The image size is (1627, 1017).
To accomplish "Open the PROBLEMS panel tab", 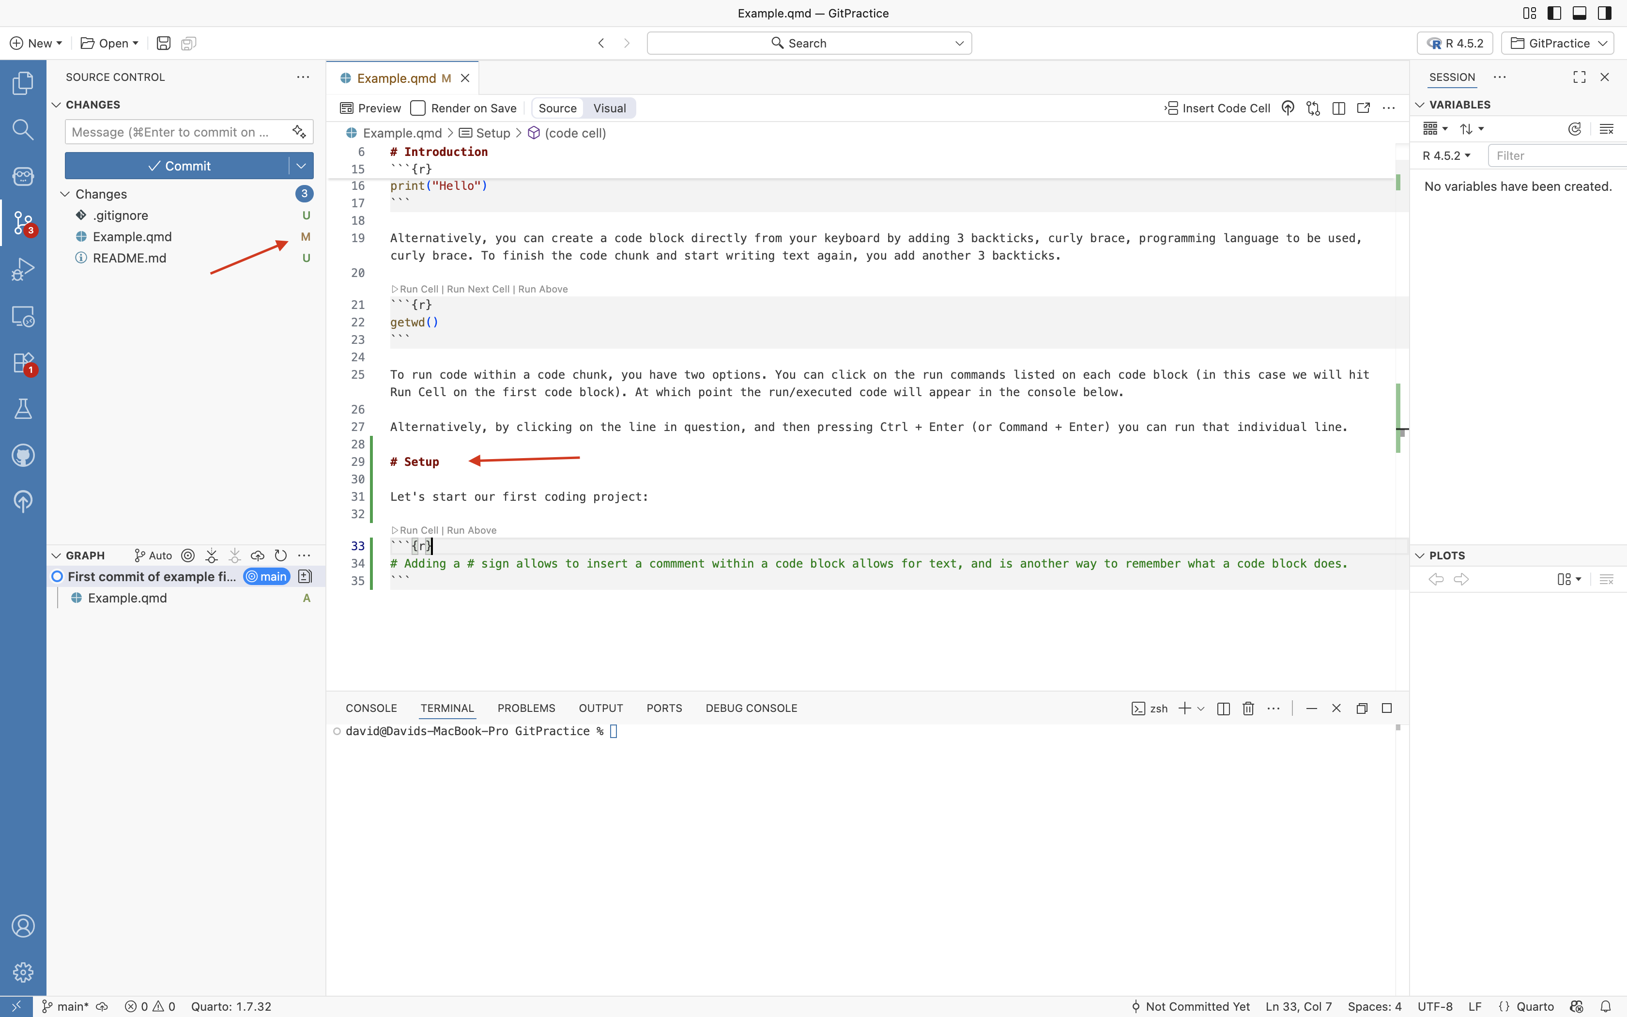I will click(x=526, y=708).
